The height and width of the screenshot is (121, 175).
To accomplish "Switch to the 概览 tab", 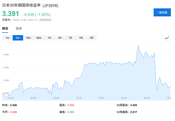I will (x=5, y=29).
